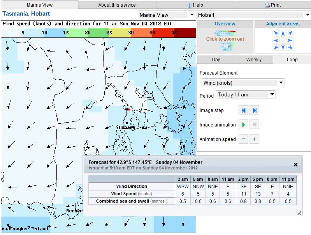This screenshot has height=235, width=311.
Task: Open the Forecast Element Wind (knots) dropdown
Action: click(243, 83)
